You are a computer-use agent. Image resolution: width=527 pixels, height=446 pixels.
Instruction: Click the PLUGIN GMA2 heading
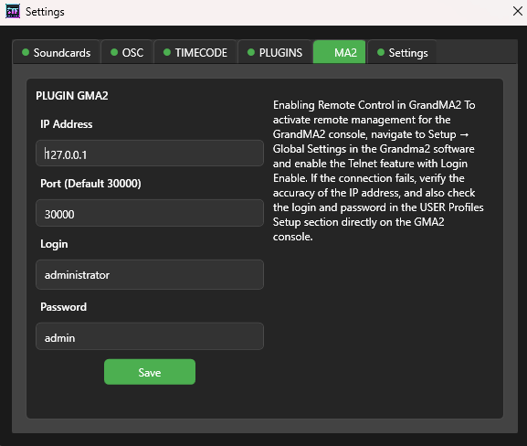pyautogui.click(x=72, y=96)
